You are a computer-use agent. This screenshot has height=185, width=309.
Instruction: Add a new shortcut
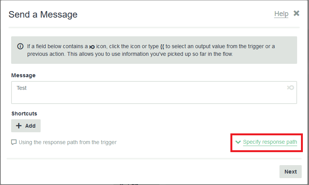(x=26, y=126)
